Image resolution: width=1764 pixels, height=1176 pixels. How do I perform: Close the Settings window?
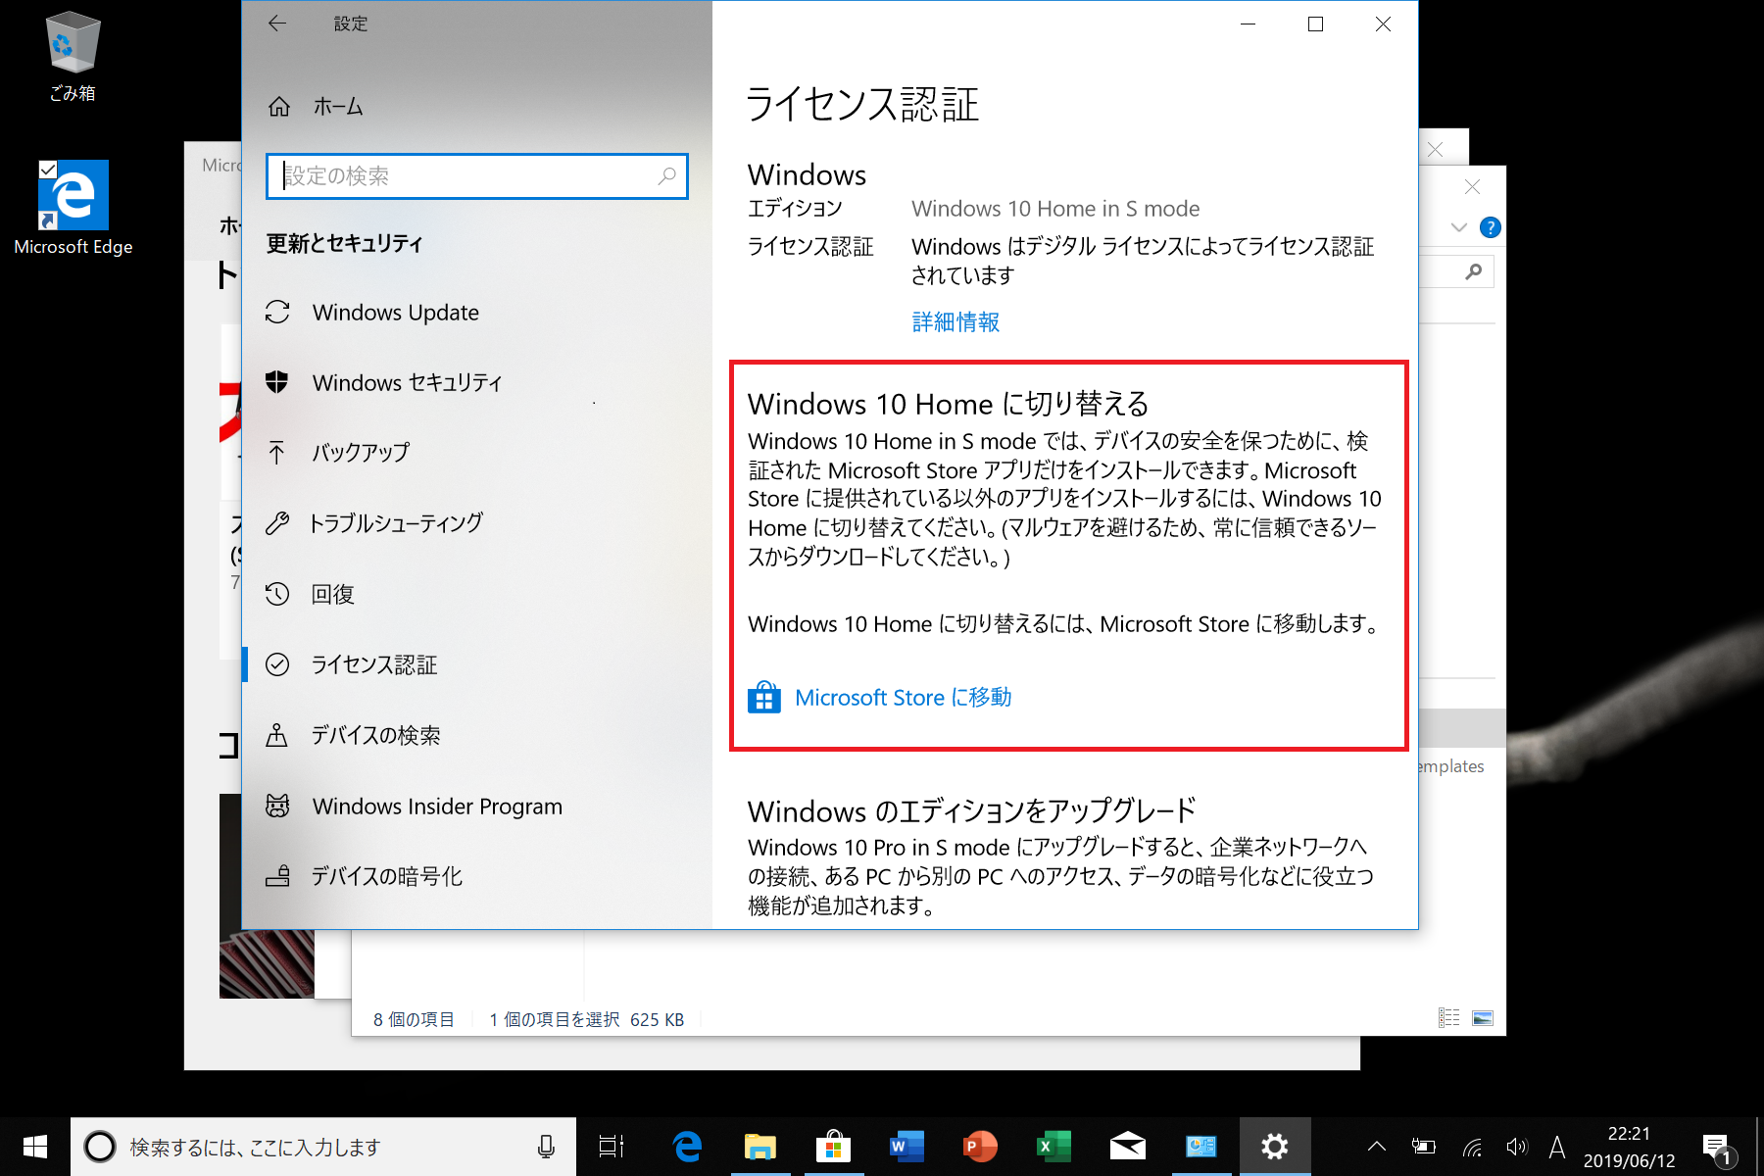pyautogui.click(x=1383, y=24)
